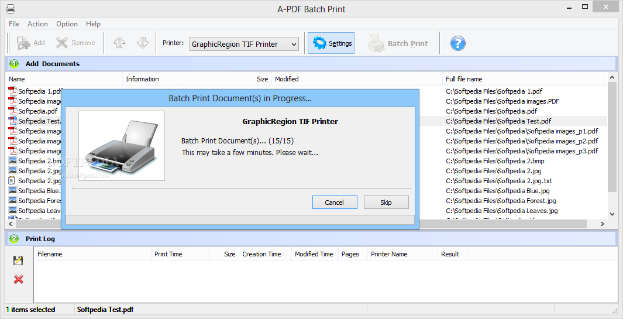
Task: Click status bar text Softpedia Test.pdf
Action: [x=105, y=310]
